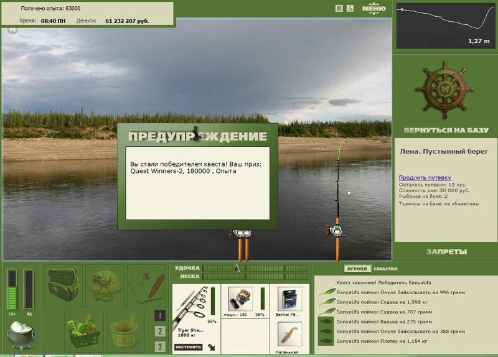Open the ЗАПРЕТЫ restrictions section
Screen dimensions: 498x357
(446, 252)
